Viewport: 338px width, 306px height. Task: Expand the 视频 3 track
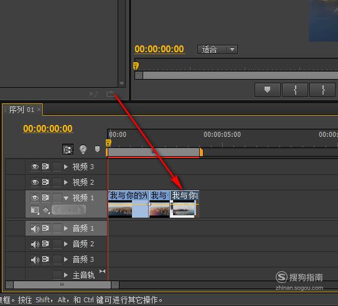(66, 167)
